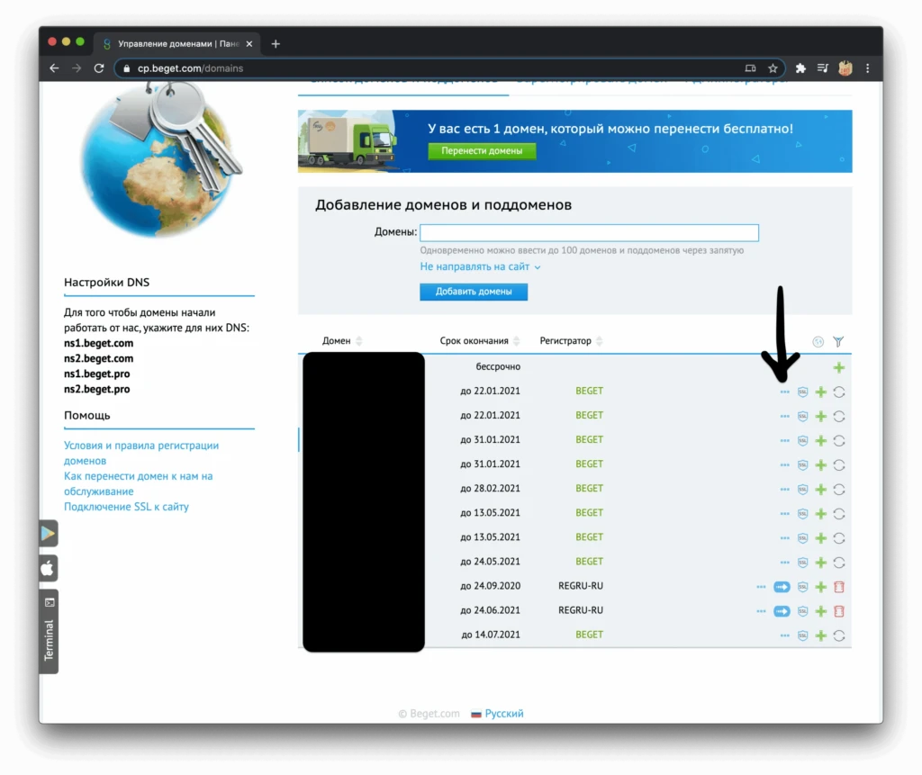
Task: Open 'Как перенести домен к нам' help link
Action: pos(138,484)
